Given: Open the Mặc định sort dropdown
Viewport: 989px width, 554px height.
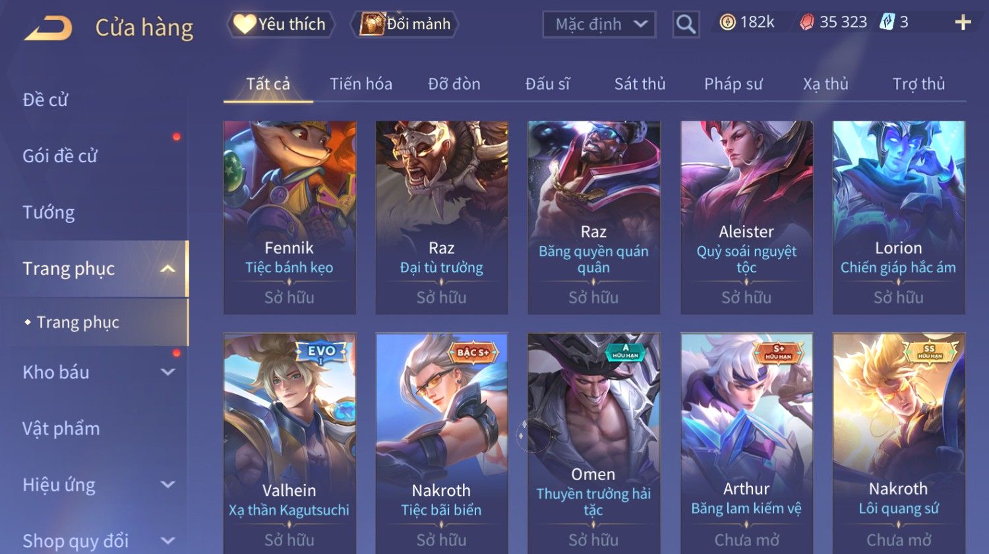Looking at the screenshot, I should pyautogui.click(x=599, y=24).
